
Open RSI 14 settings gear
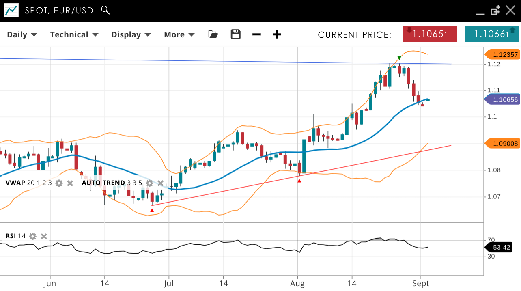33,236
